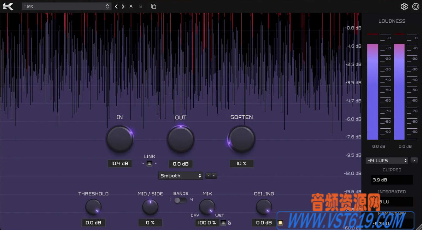This screenshot has width=422, height=230.
Task: Click the left loudness meter bar
Action: pos(372,92)
